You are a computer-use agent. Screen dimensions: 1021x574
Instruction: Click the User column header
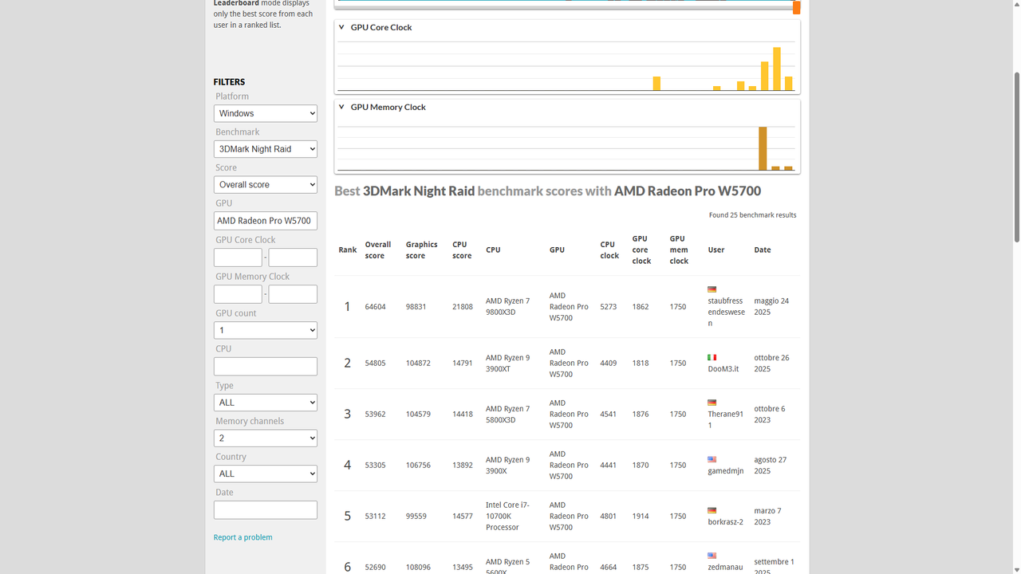click(716, 250)
